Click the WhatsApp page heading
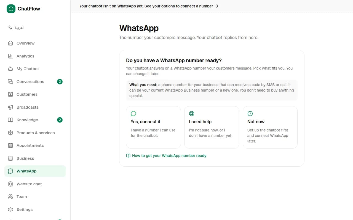This screenshot has height=220, width=353. coord(139,28)
